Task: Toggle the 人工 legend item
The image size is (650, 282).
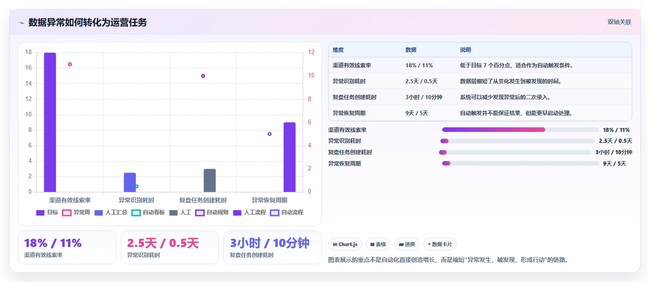Action: point(180,212)
